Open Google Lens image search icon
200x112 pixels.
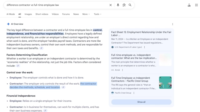coord(124,5)
